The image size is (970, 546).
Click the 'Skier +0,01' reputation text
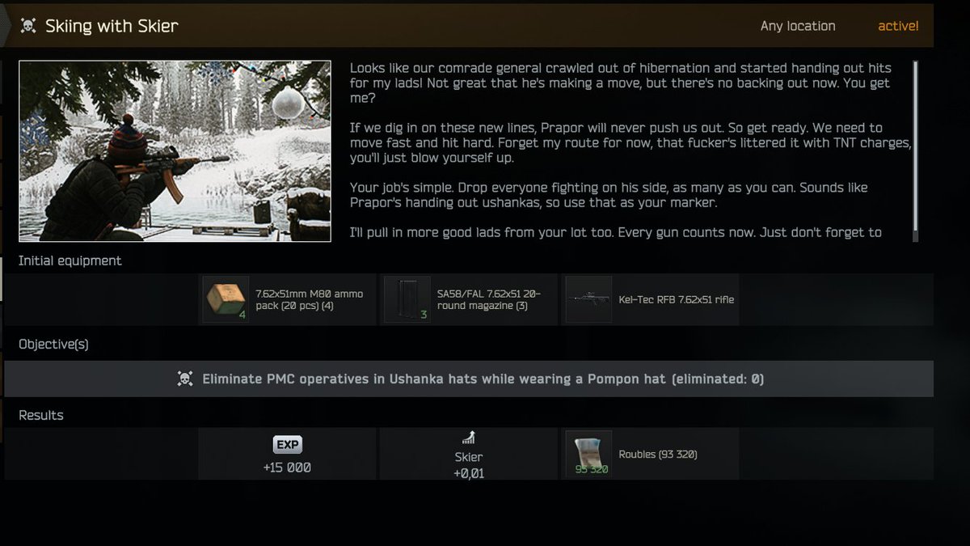[469, 465]
